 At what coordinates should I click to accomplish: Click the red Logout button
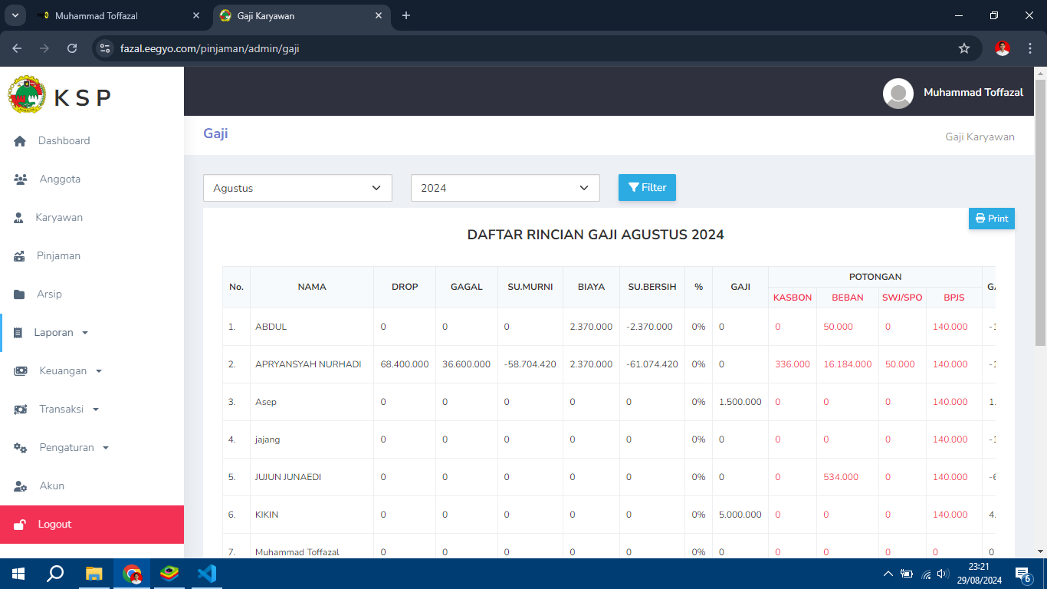point(92,525)
